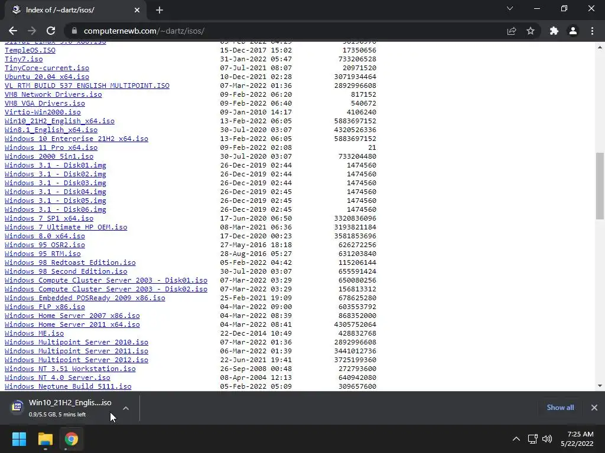Go back to the previous page
Viewport: 605px width, 453px height.
tap(13, 31)
